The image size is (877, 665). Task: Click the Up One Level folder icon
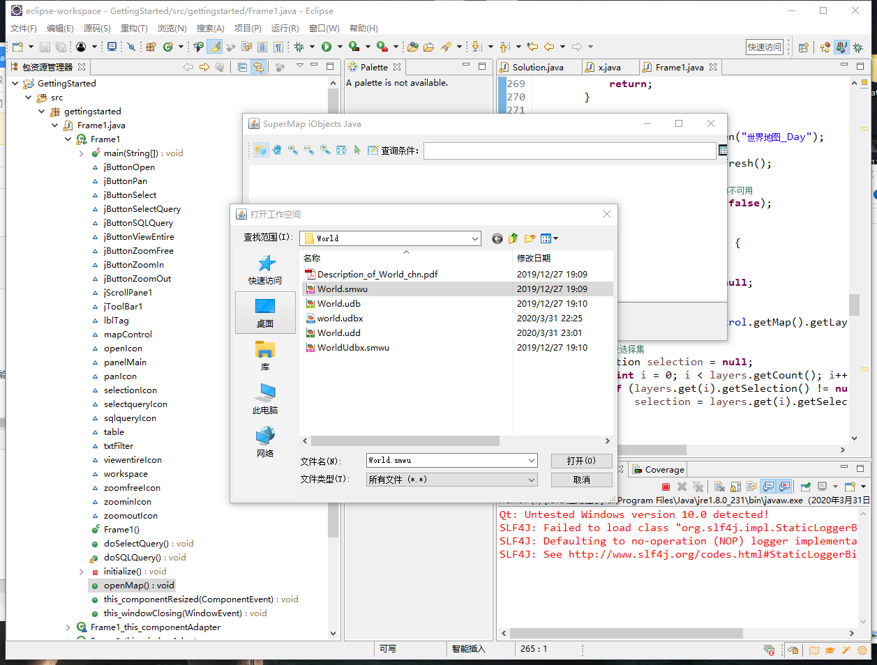[514, 238]
